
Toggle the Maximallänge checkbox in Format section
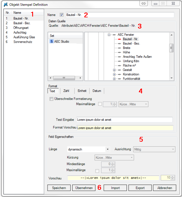click(x=100, y=104)
